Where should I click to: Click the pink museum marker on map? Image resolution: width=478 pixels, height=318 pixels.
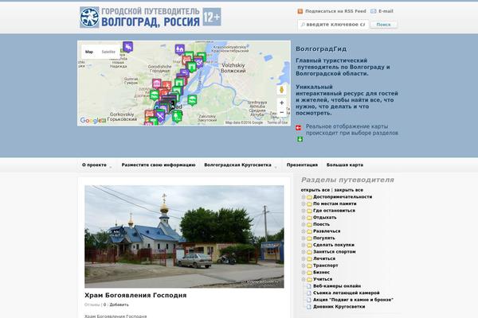[x=157, y=83]
